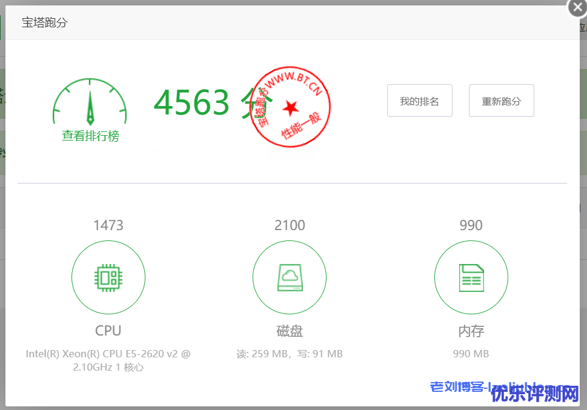This screenshot has height=410, width=587.
Task: Click the memory score value 990
Action: [471, 225]
